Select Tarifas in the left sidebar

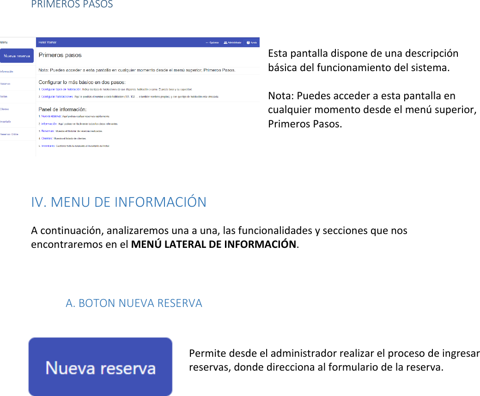(x=4, y=96)
